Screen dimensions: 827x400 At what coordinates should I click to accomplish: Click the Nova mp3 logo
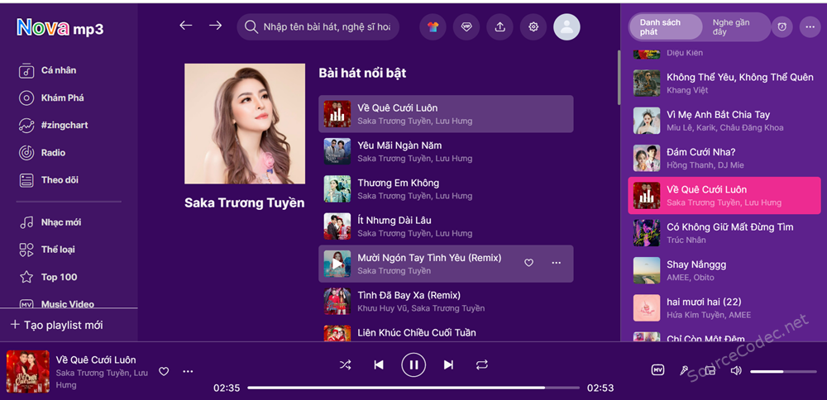(x=60, y=28)
